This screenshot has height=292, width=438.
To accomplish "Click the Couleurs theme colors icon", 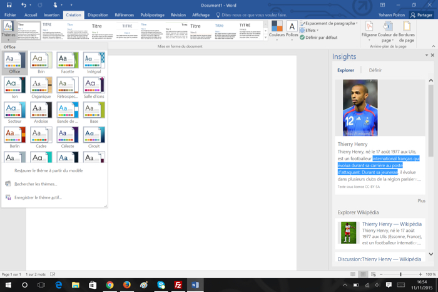I will pos(276,28).
